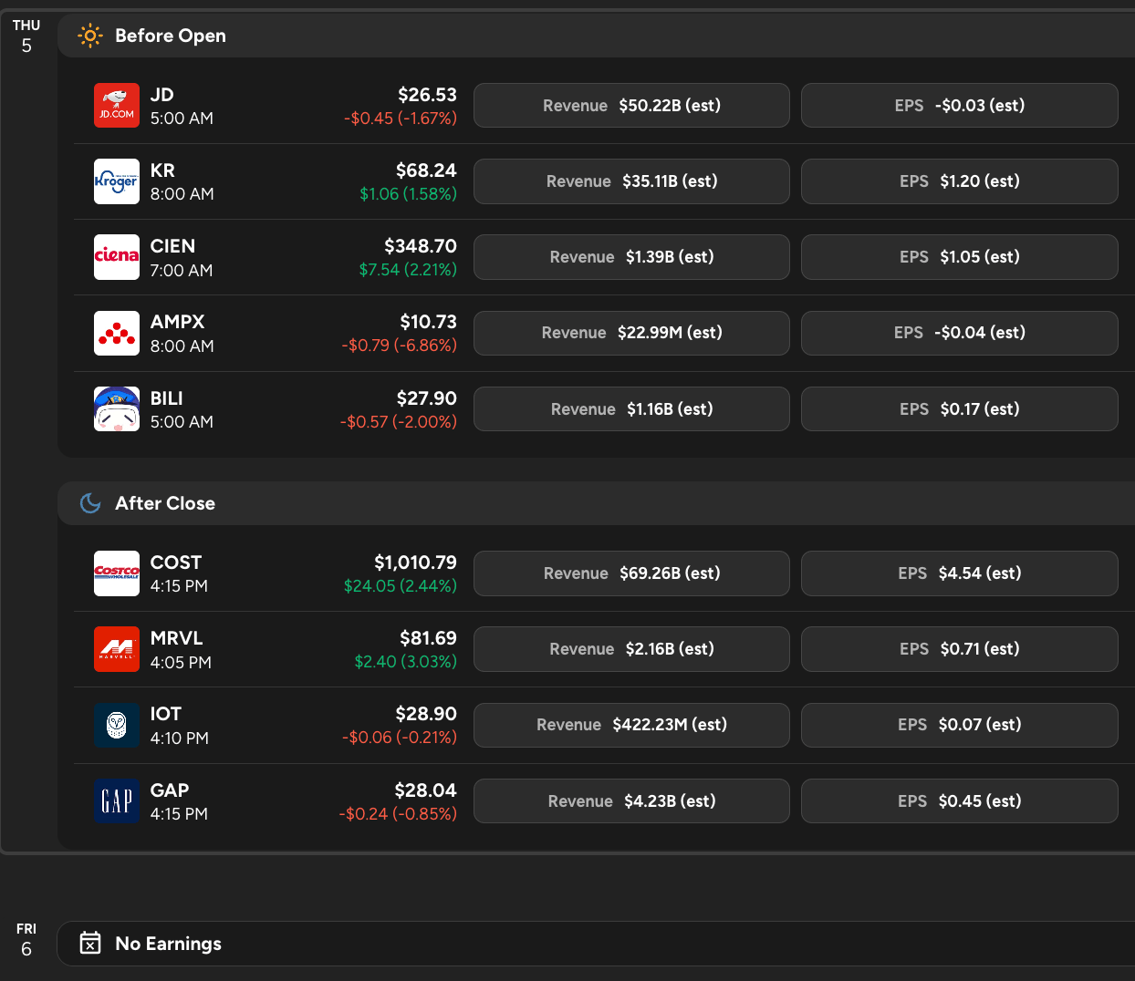Open BILI revenue estimate $1.16B box

coord(631,409)
